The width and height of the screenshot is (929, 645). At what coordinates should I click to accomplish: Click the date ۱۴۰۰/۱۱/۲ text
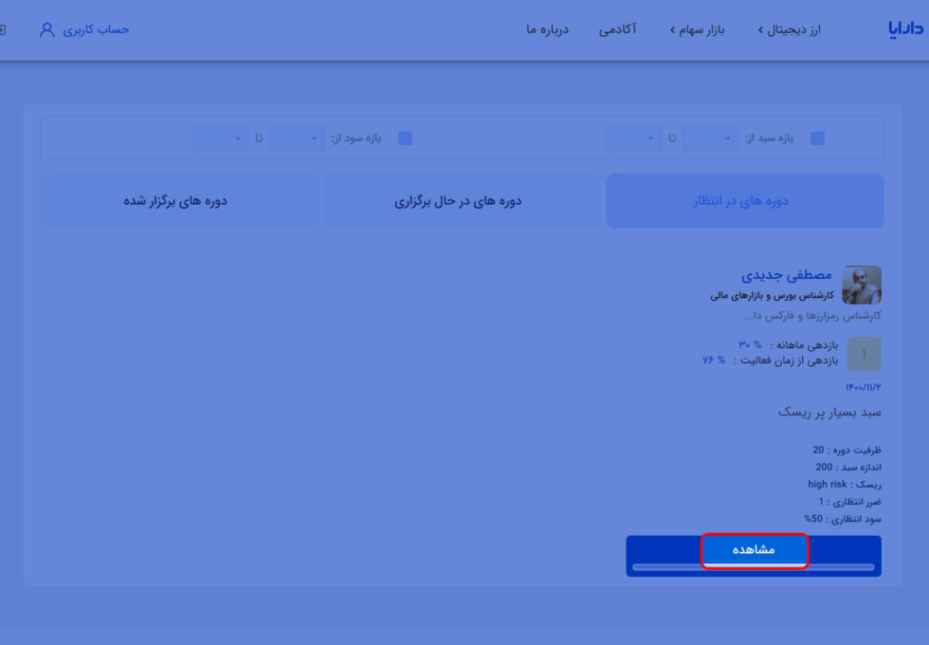[864, 387]
